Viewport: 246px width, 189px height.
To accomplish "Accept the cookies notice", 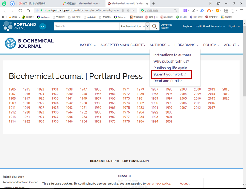I will 184,183.
